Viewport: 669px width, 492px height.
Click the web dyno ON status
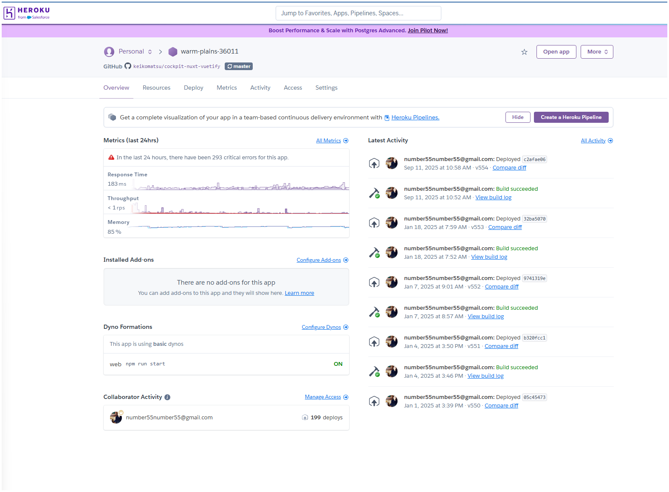click(x=338, y=364)
